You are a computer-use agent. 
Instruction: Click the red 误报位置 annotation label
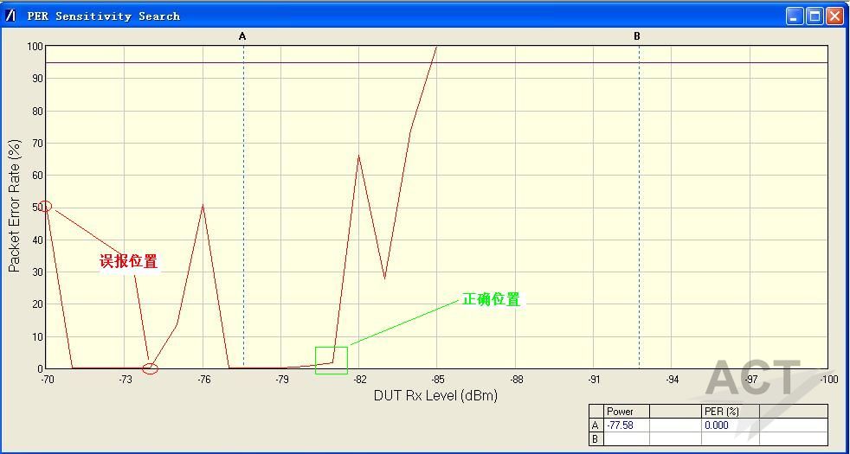tap(129, 261)
